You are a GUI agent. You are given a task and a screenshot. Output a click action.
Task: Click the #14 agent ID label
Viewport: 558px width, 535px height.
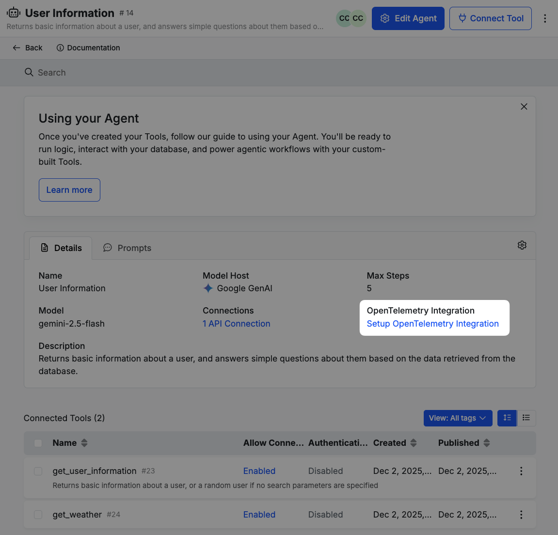pyautogui.click(x=127, y=13)
